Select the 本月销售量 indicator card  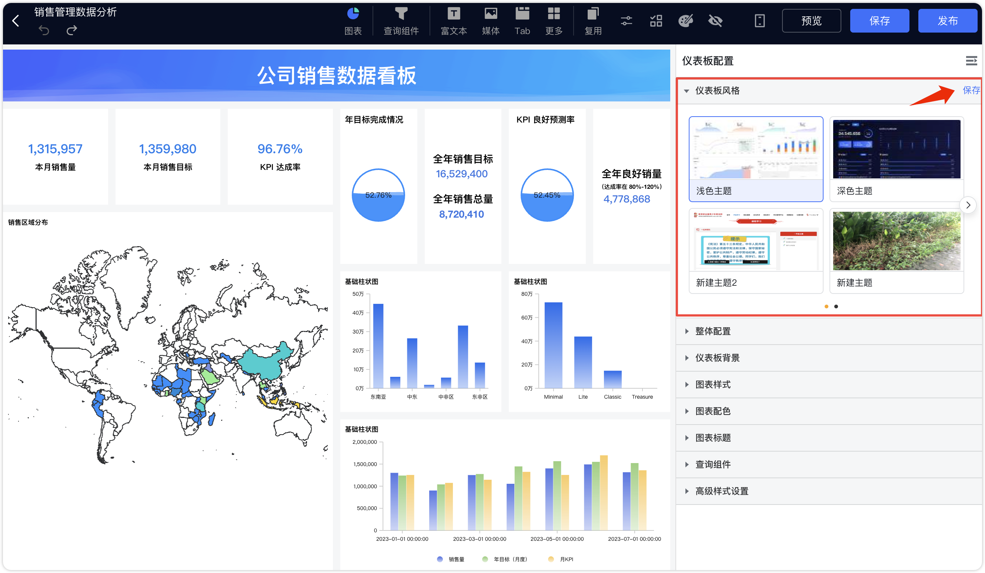point(55,157)
